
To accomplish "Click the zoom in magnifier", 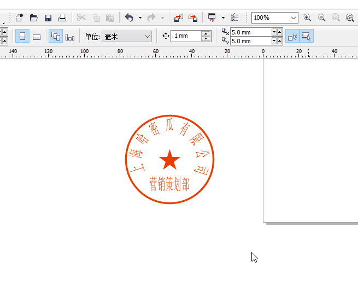I will click(x=307, y=18).
